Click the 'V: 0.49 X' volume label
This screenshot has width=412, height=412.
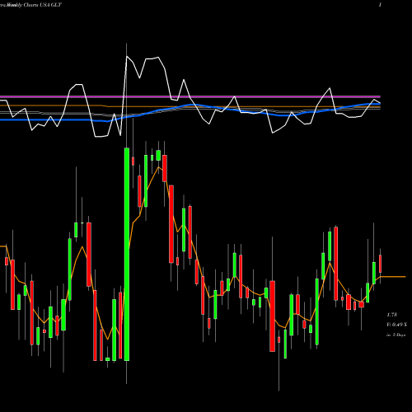396,325
